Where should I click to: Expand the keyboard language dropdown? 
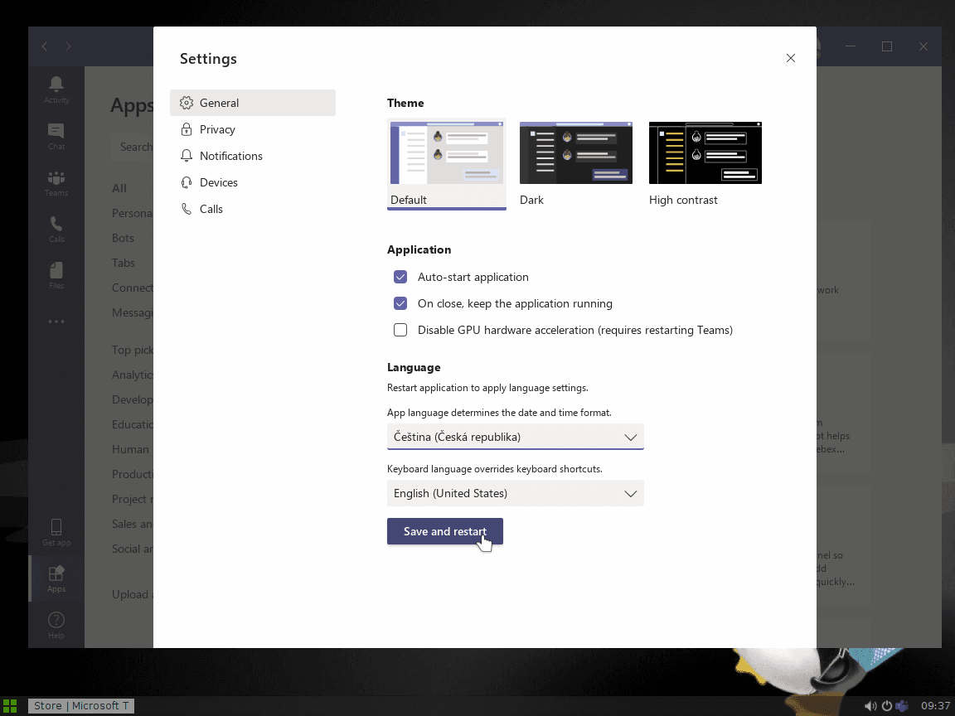(515, 493)
